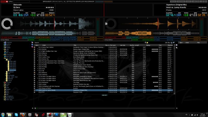Click folder icon right of search field
This screenshot has width=208, height=117.
(147, 43)
